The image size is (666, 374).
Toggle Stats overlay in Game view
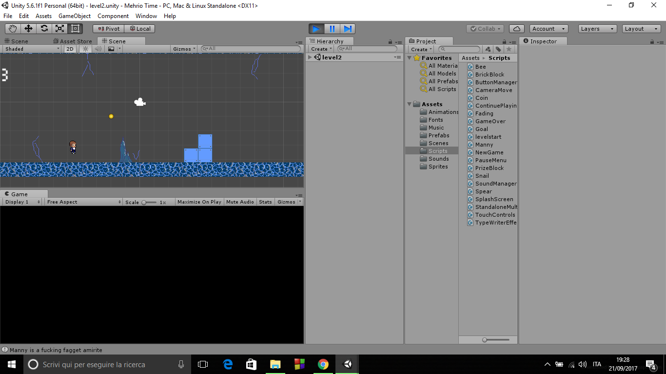[265, 202]
